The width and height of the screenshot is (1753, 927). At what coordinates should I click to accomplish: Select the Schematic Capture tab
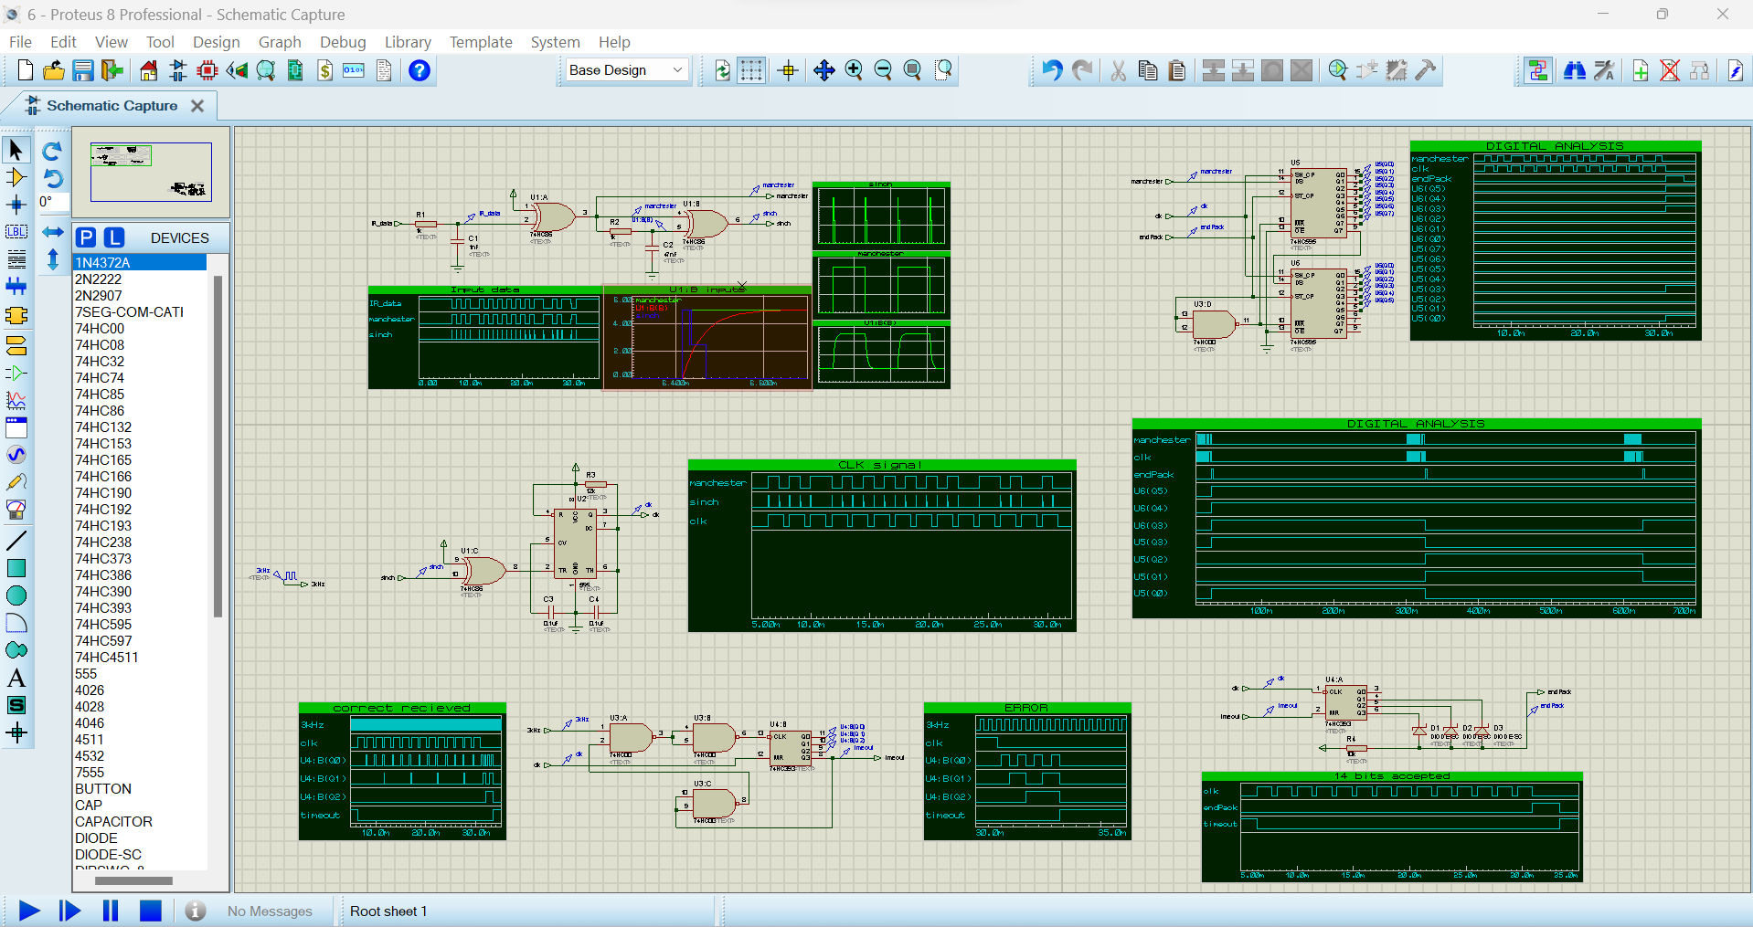(x=112, y=106)
